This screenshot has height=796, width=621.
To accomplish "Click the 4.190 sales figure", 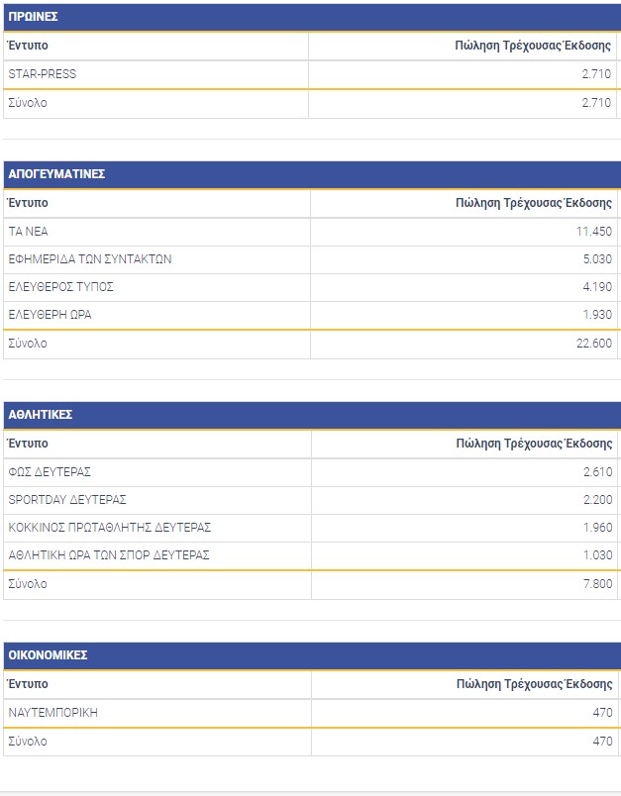I will pos(597,287).
